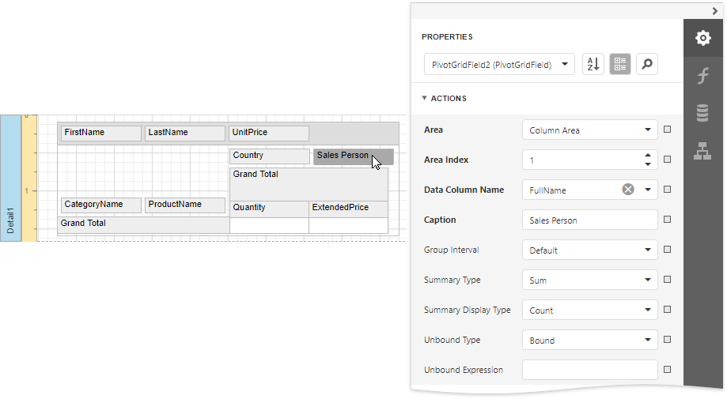Toggle the square marker beside Caption
The height and width of the screenshot is (399, 727).
pos(667,220)
